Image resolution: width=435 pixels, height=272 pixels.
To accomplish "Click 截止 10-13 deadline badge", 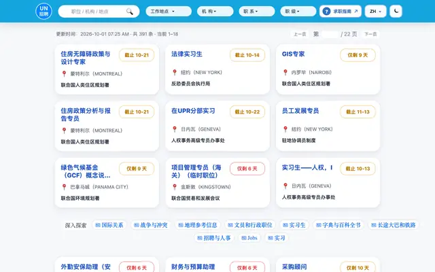I will click(x=358, y=169).
